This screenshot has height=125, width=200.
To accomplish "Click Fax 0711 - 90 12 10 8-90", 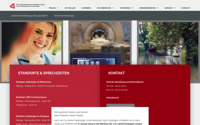I will [x=117, y=90].
